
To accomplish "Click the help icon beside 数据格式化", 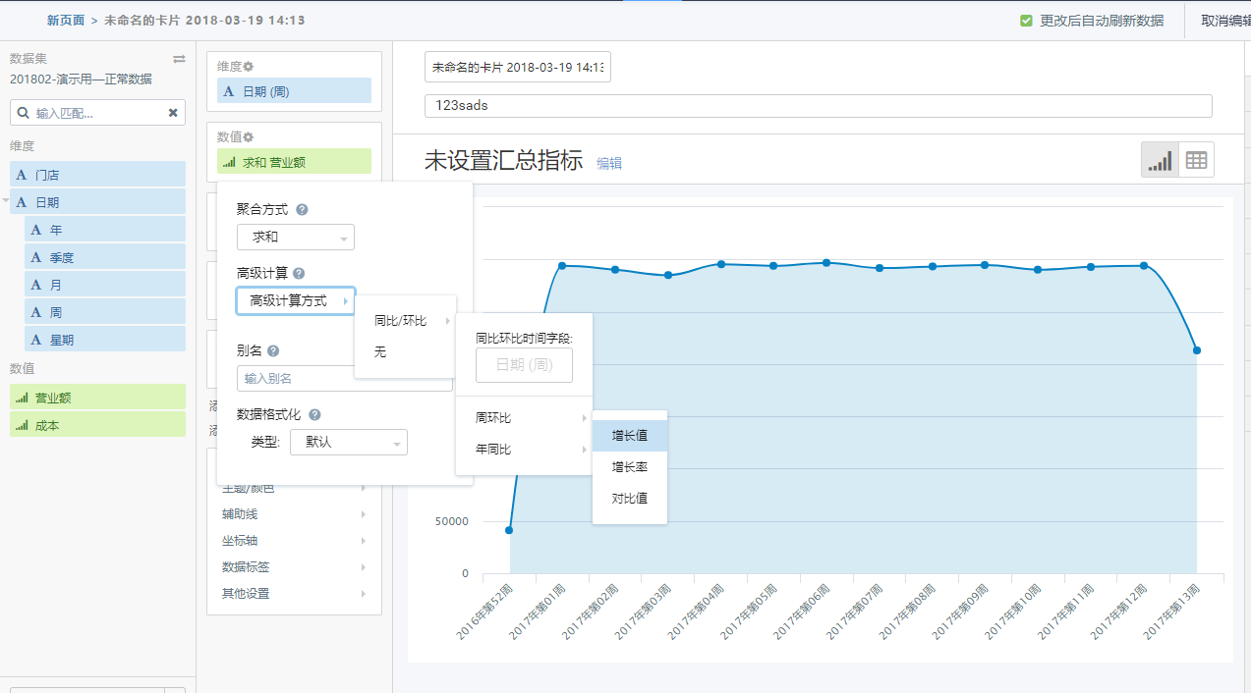I will click(x=313, y=414).
